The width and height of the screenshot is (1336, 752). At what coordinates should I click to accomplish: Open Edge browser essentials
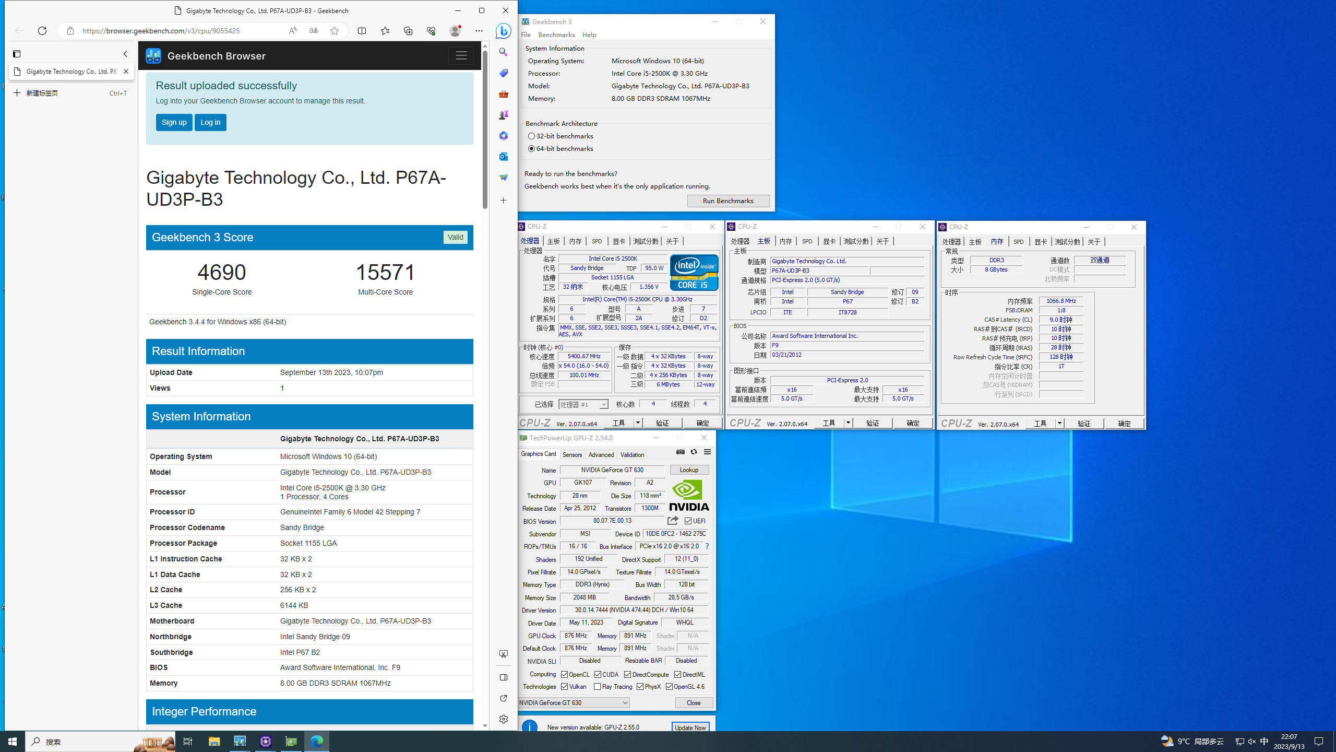(431, 31)
